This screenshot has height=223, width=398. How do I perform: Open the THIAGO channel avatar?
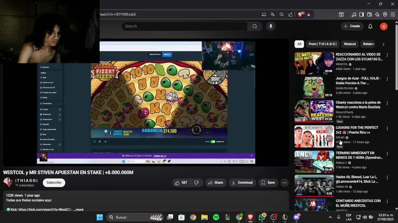pos(8,183)
